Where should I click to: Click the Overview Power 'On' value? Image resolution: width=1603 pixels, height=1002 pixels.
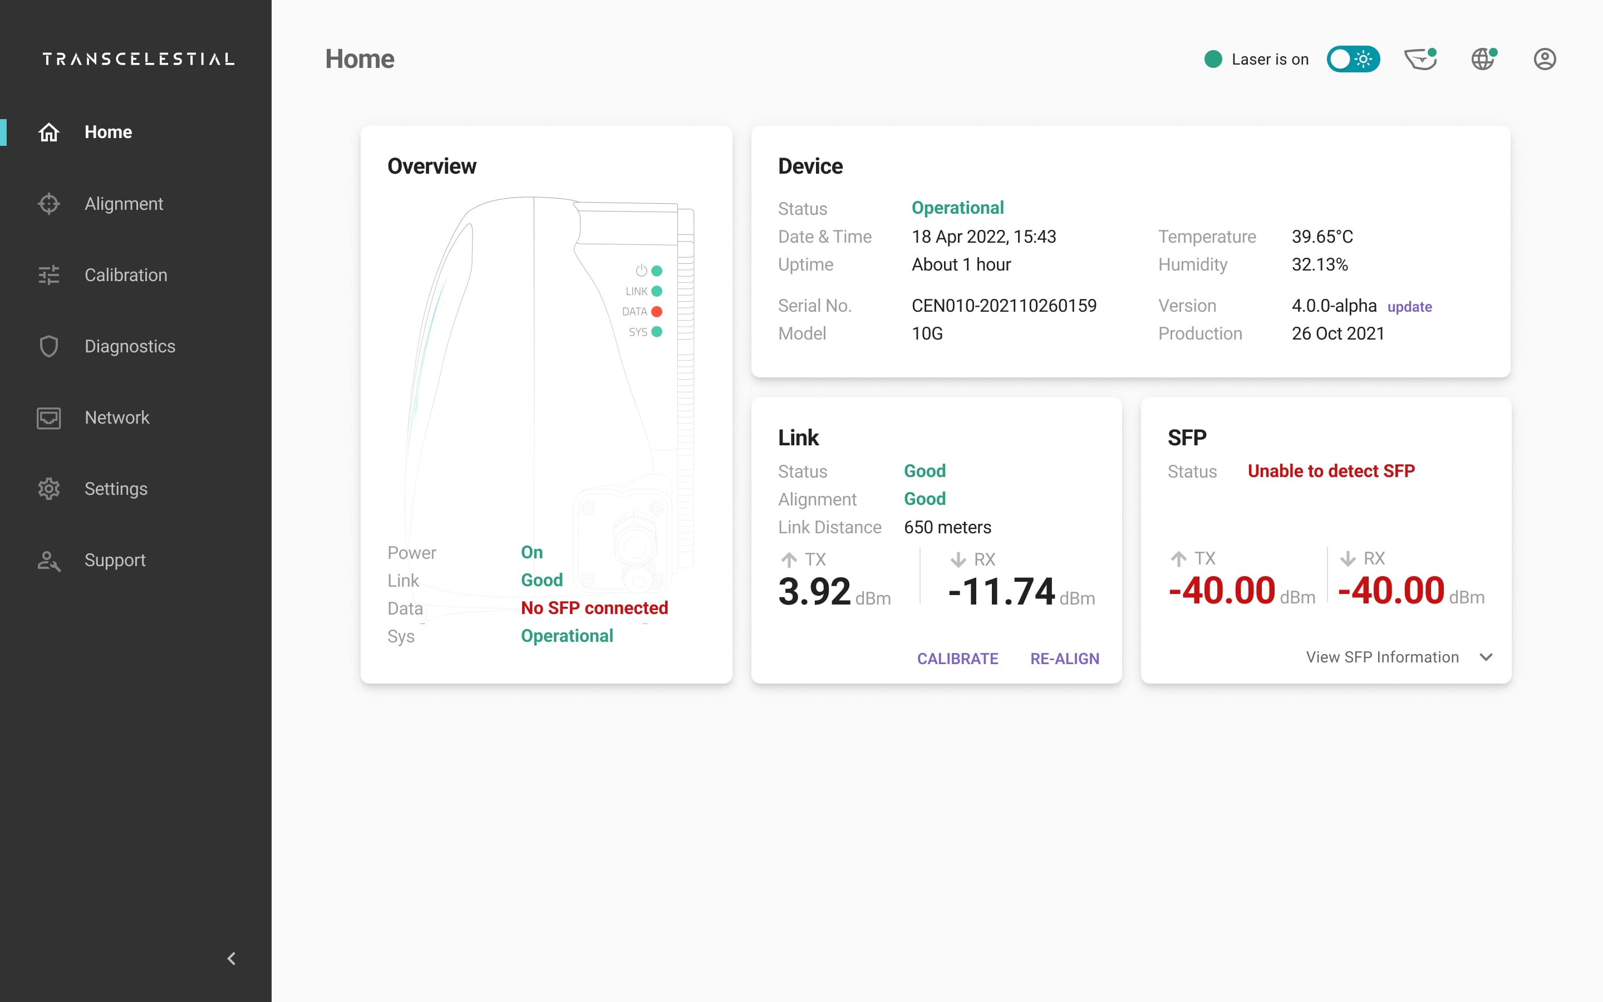click(531, 552)
